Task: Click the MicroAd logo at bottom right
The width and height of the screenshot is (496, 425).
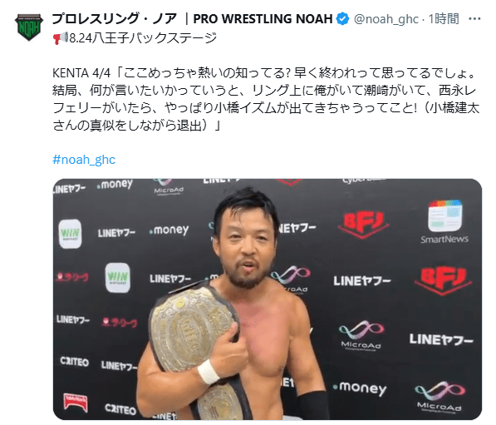Action: click(439, 397)
